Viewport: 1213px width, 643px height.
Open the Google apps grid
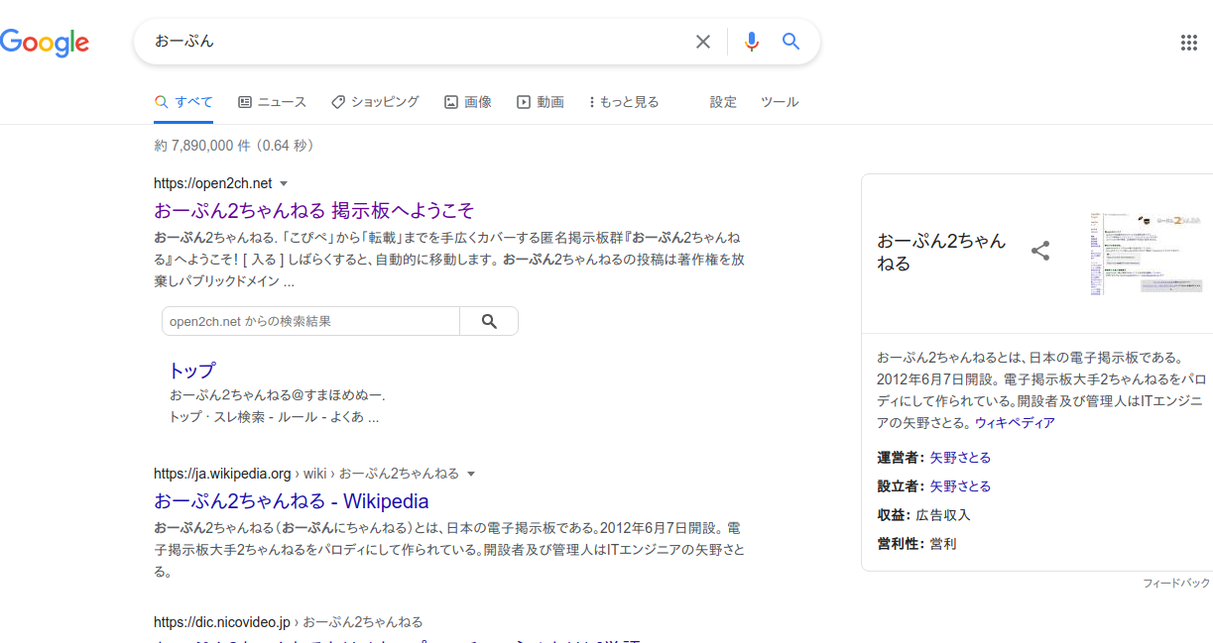[x=1189, y=43]
